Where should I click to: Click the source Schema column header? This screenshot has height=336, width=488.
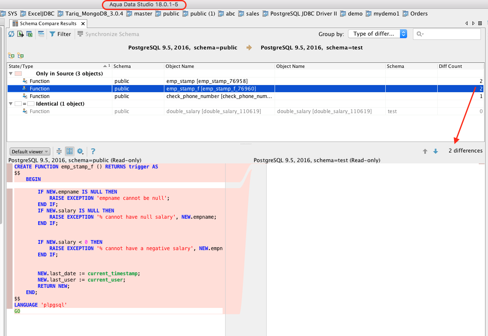coord(138,66)
